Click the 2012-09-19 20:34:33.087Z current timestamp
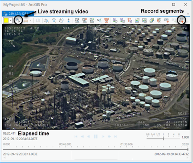193x163 pixels. point(20,139)
